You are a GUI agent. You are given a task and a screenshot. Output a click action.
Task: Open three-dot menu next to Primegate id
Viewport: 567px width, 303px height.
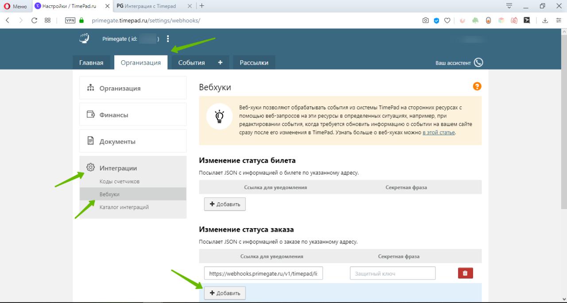[x=168, y=39]
